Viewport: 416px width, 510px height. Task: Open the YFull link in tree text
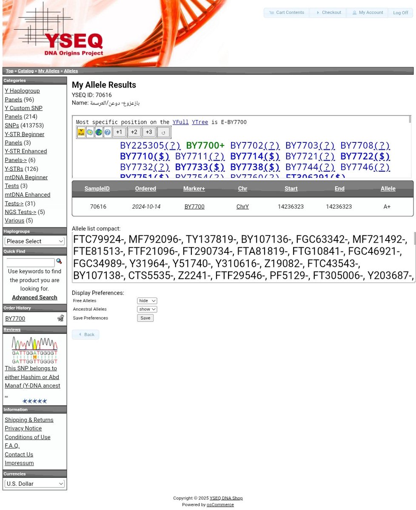pyautogui.click(x=180, y=122)
